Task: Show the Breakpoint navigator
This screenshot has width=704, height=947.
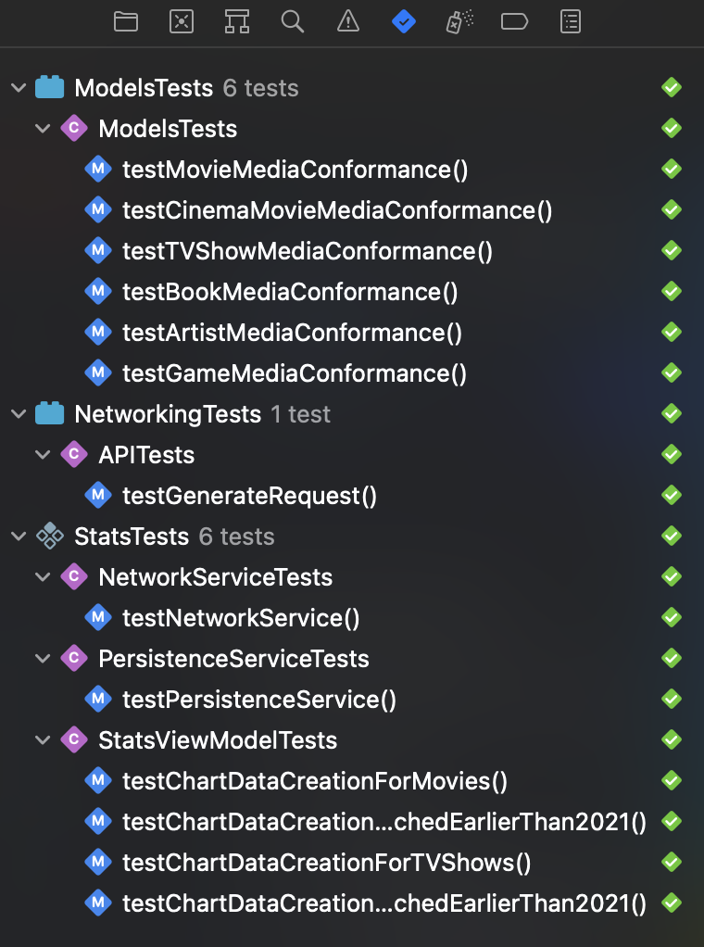Action: pyautogui.click(x=515, y=21)
